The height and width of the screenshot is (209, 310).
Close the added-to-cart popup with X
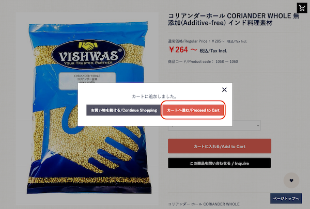(224, 90)
